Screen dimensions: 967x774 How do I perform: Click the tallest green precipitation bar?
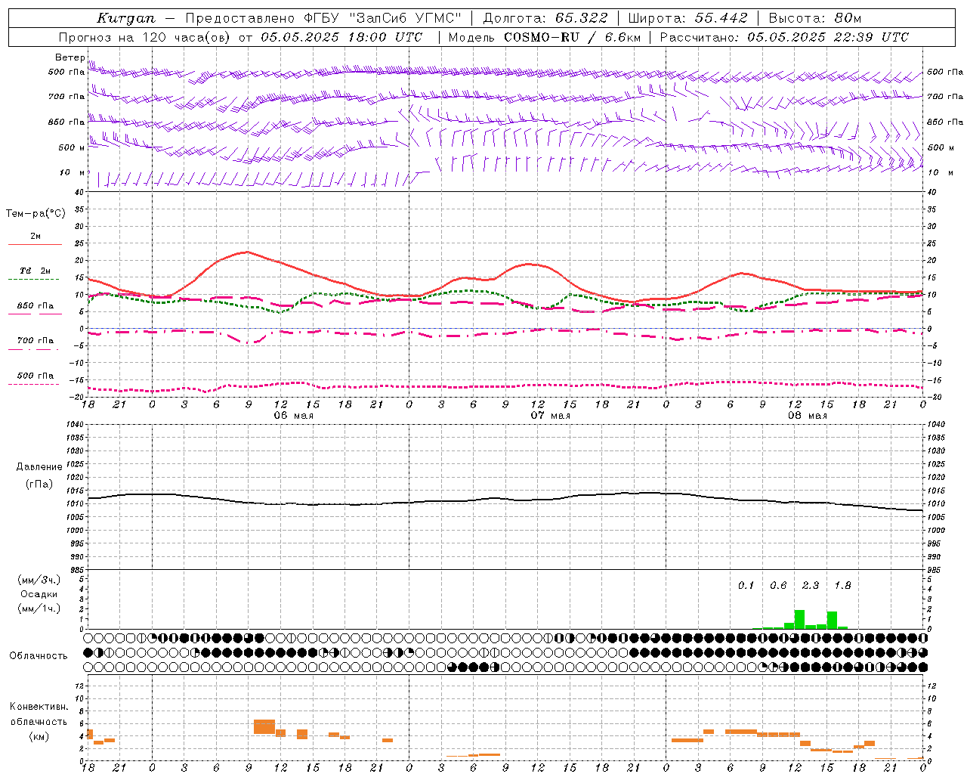pos(799,619)
